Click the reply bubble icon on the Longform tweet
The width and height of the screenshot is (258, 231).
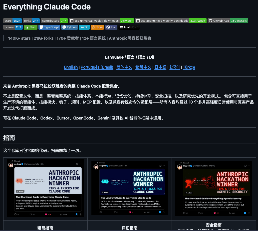pyautogui.click(x=100, y=212)
